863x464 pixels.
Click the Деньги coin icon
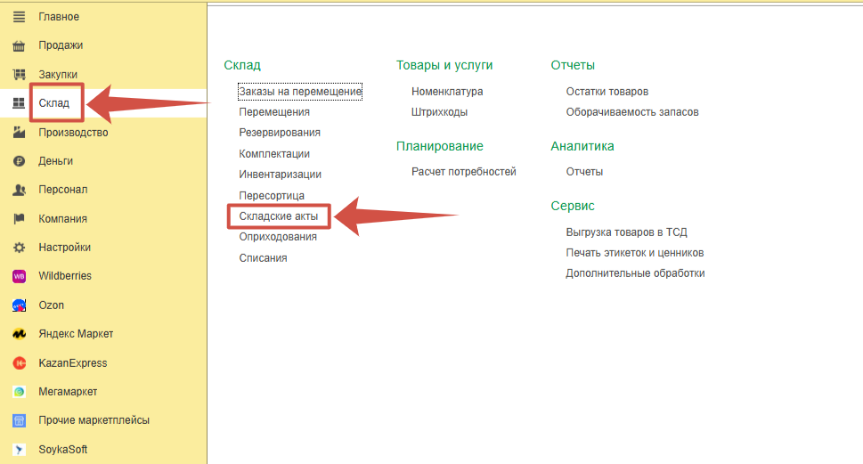19,161
